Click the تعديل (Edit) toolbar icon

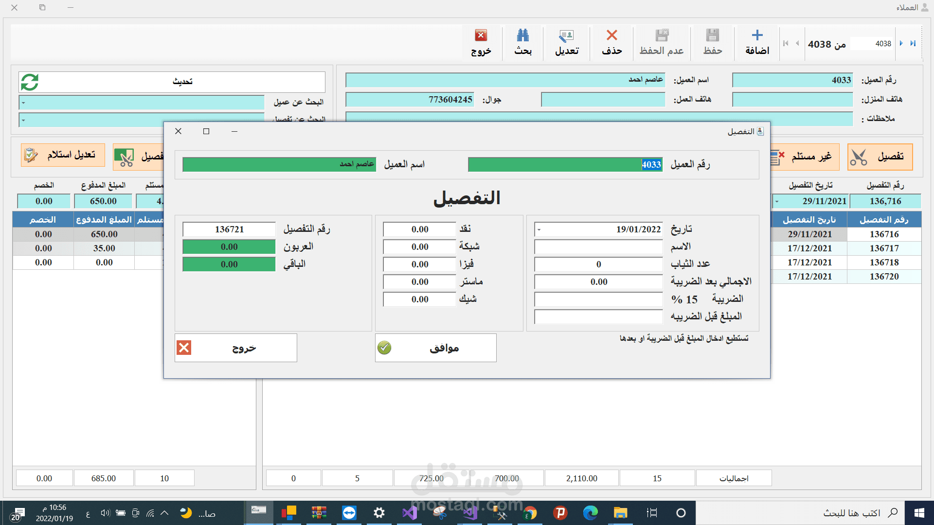pos(566,36)
